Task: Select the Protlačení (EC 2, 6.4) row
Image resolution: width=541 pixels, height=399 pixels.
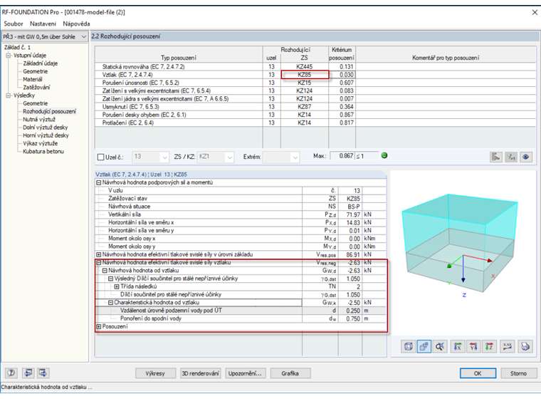Action: 315,123
